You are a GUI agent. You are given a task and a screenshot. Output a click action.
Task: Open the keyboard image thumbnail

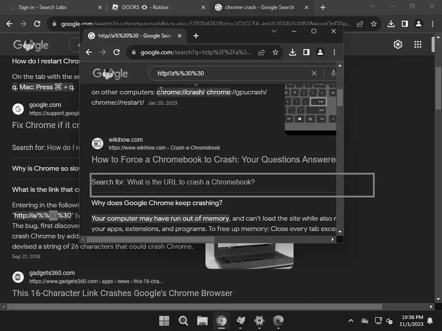click(x=310, y=110)
